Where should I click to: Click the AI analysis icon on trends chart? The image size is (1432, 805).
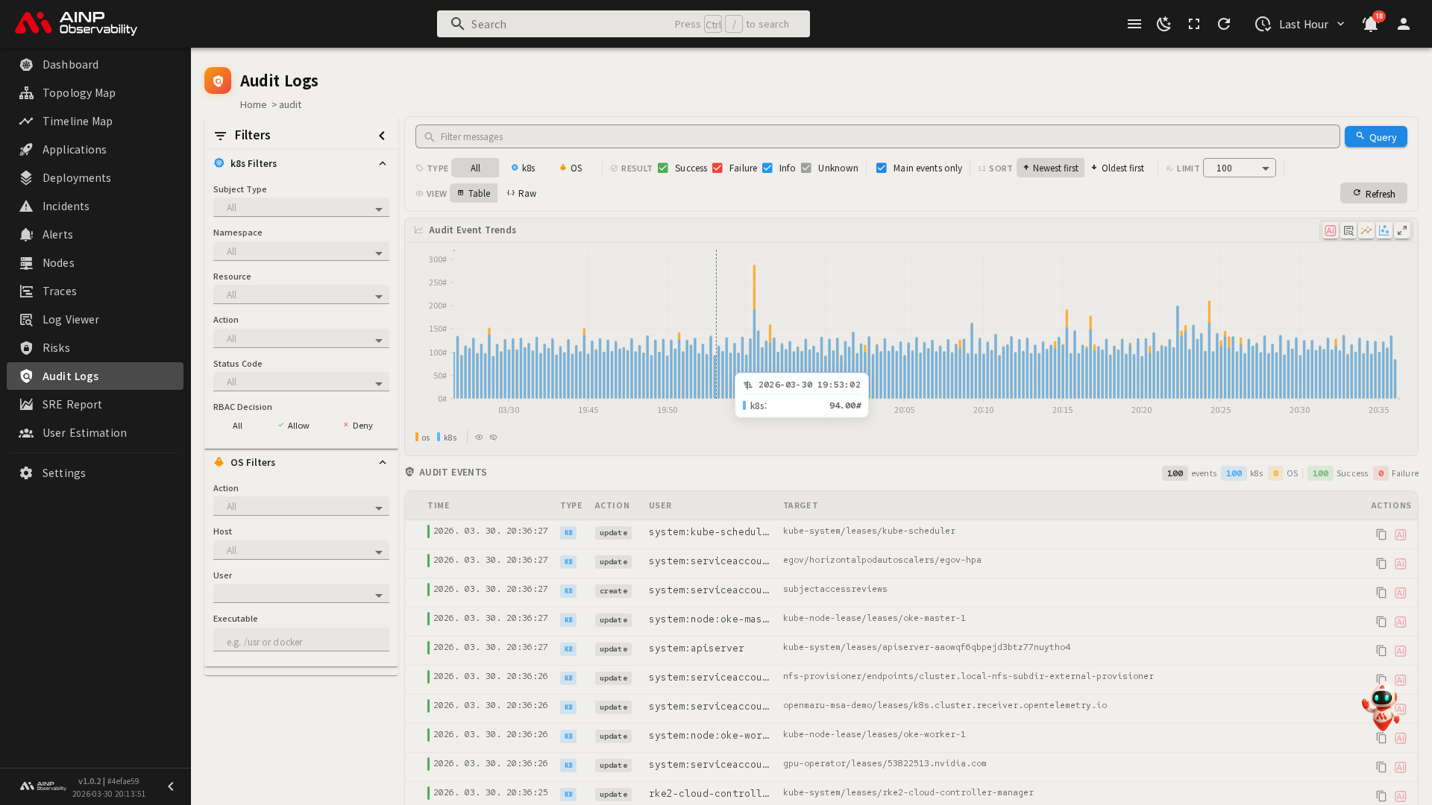[1330, 230]
